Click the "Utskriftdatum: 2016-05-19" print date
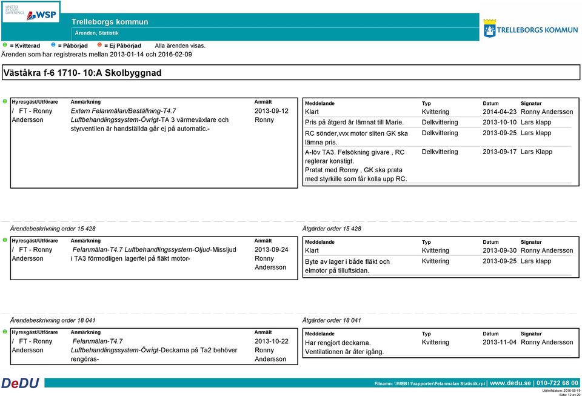Viewport: 582px width, 396px height. coord(561,391)
